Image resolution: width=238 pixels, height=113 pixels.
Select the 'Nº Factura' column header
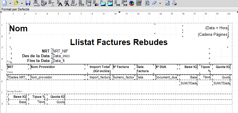124,67
